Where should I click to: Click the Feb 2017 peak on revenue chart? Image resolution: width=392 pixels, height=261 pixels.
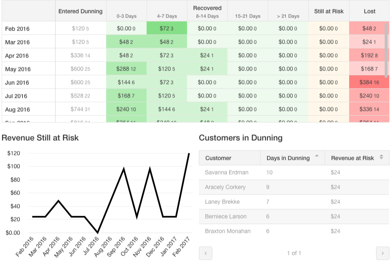(x=189, y=153)
